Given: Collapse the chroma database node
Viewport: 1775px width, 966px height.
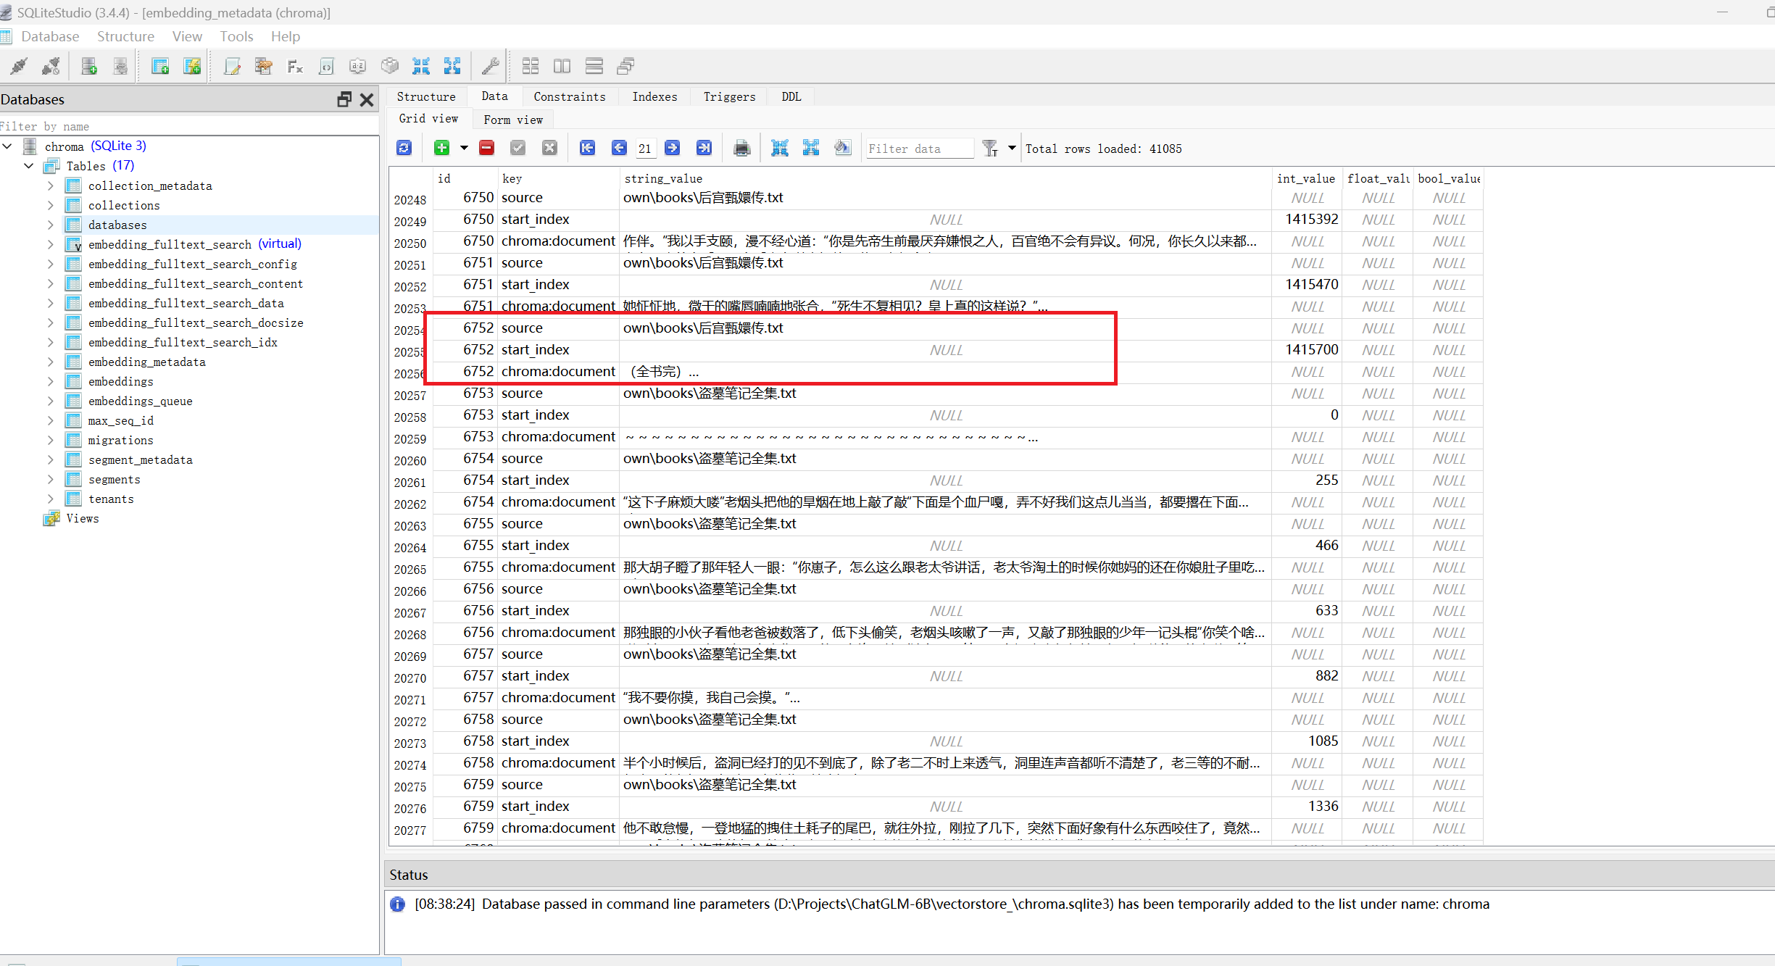Looking at the screenshot, I should tap(7, 146).
